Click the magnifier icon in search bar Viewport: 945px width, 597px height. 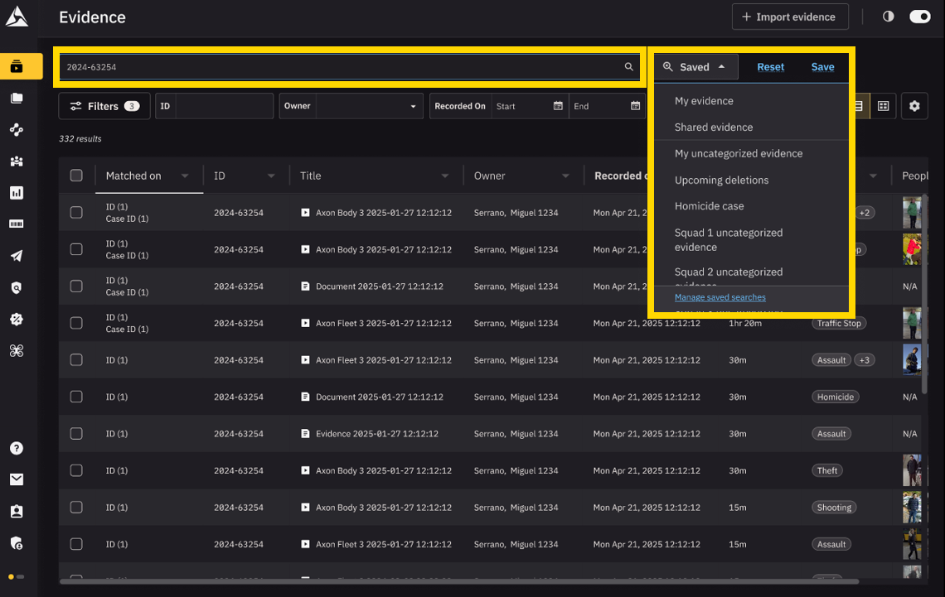628,67
